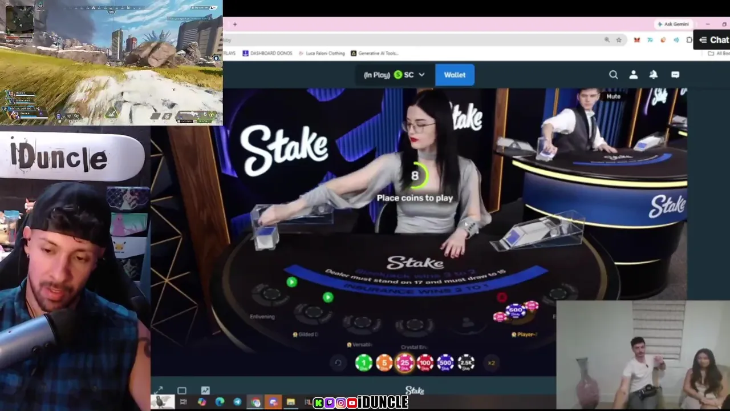Viewport: 730px width, 411px height.
Task: Select the white 2.5K chip
Action: coord(466,362)
